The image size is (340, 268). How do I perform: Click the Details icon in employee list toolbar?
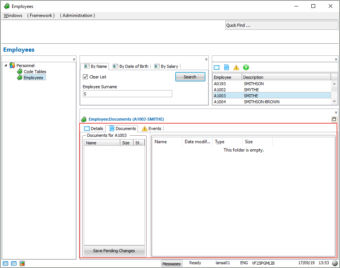coord(216,67)
